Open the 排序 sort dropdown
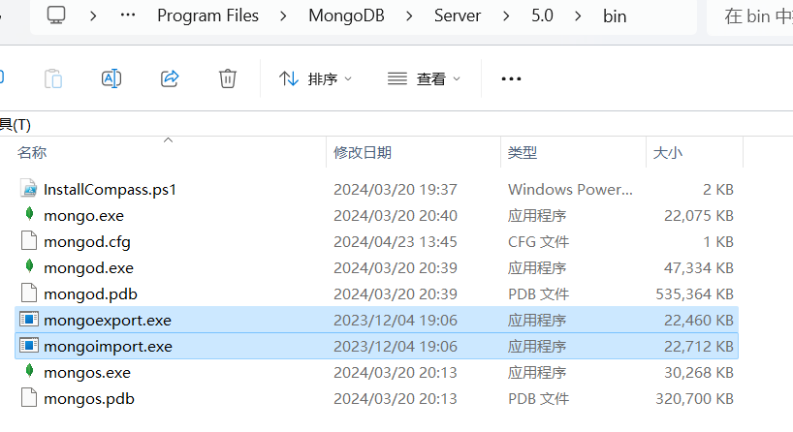 315,78
